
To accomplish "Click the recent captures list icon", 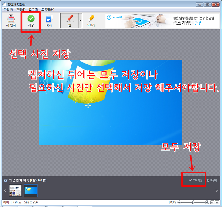I will pos(6,180).
